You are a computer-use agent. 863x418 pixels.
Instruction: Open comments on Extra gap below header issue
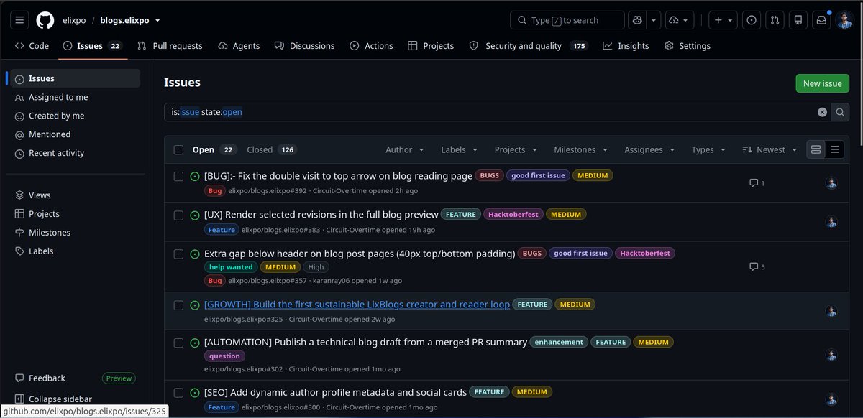coord(757,266)
